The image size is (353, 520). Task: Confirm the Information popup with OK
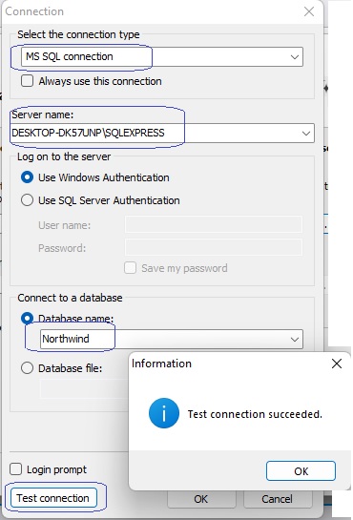coord(301,471)
